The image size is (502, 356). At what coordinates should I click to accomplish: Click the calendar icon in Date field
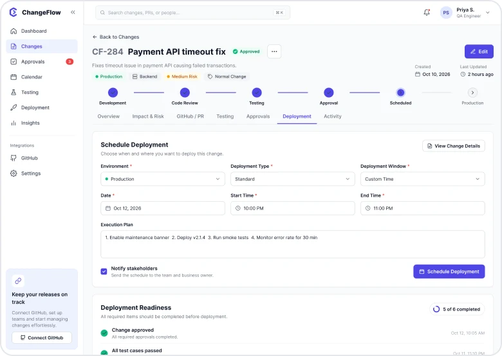[108, 208]
